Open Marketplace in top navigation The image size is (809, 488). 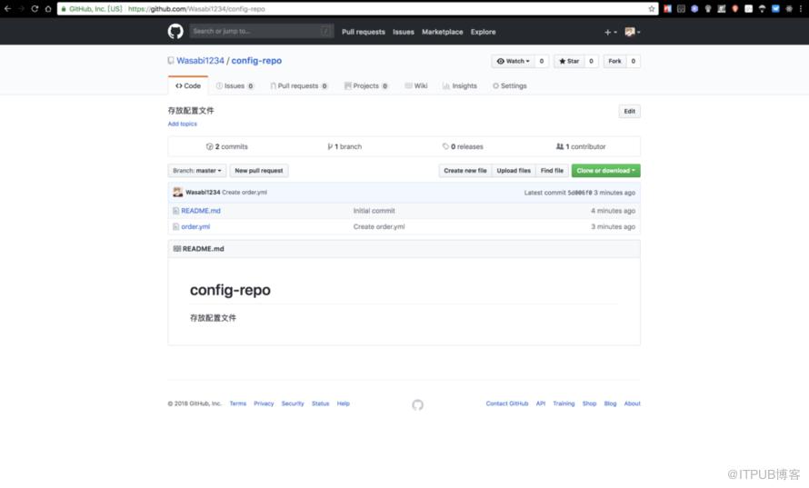[442, 32]
